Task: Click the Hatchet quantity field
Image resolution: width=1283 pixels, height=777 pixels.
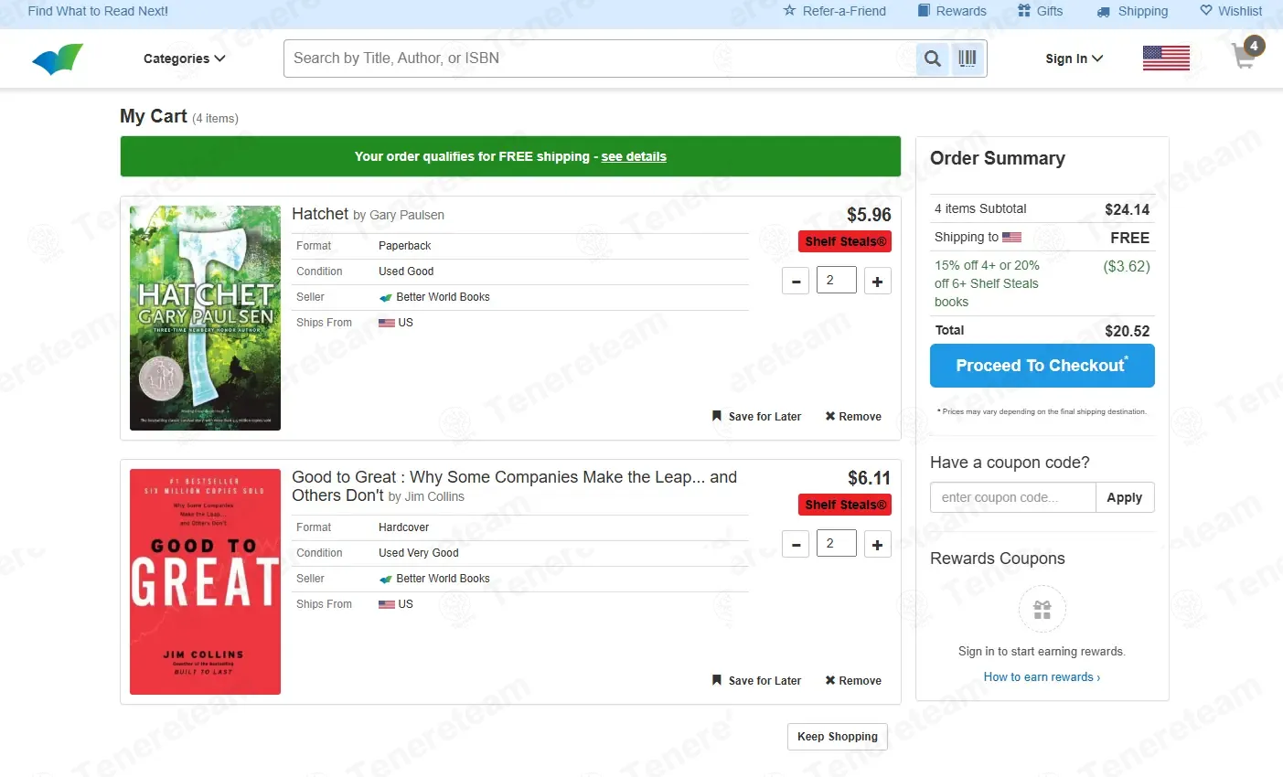Action: (836, 281)
